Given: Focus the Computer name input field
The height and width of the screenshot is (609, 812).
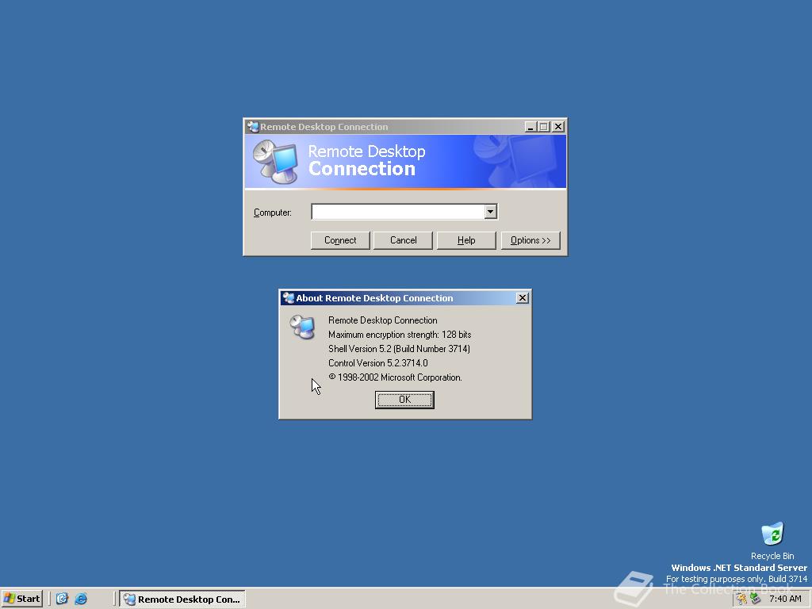Looking at the screenshot, I should [398, 211].
